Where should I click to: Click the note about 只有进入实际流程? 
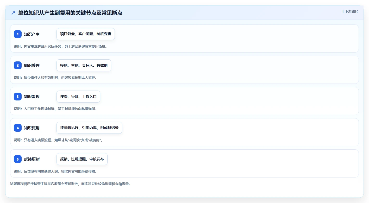(x=58, y=140)
